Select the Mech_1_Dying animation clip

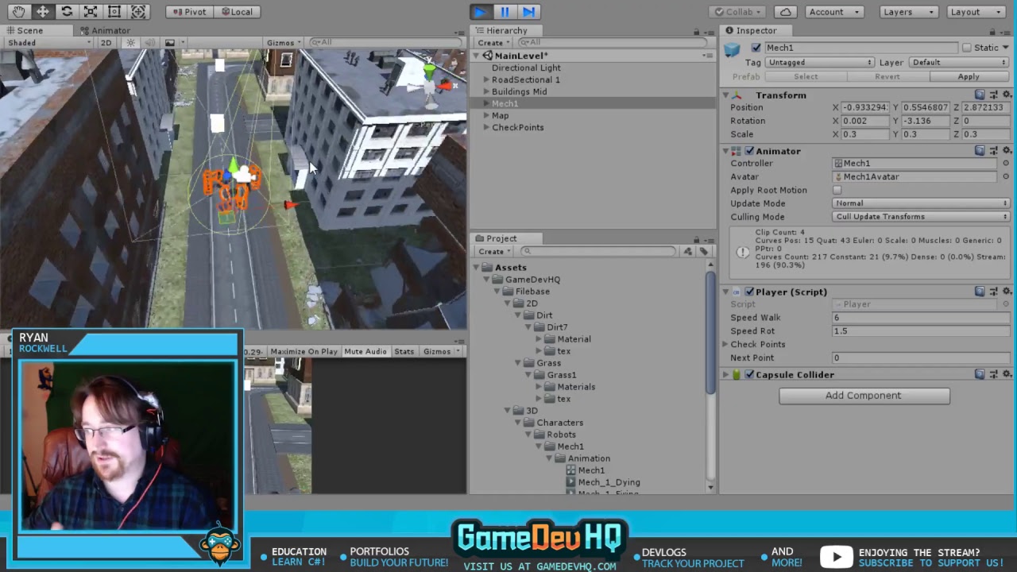(609, 482)
